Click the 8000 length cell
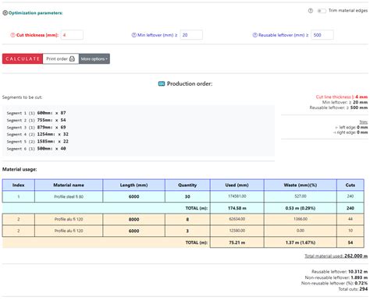The width and height of the screenshot is (370, 300). pos(133,219)
